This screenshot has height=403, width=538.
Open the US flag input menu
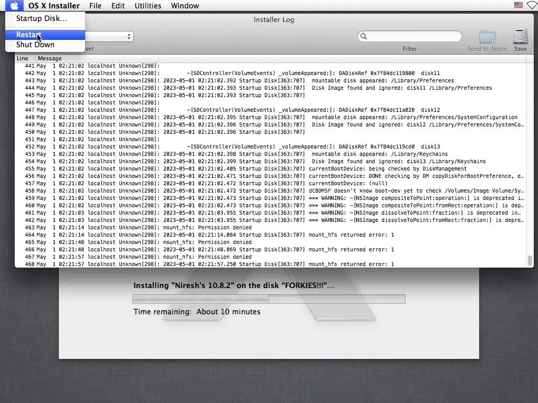pos(519,5)
